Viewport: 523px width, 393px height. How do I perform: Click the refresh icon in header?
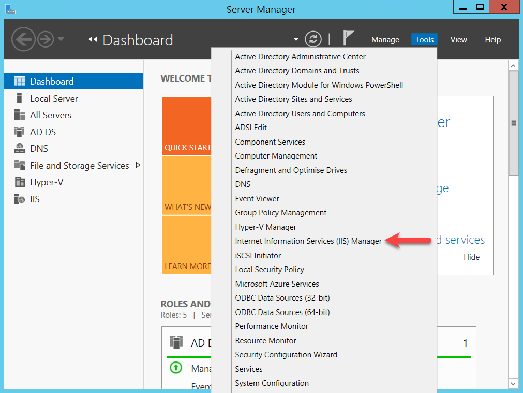[x=313, y=39]
